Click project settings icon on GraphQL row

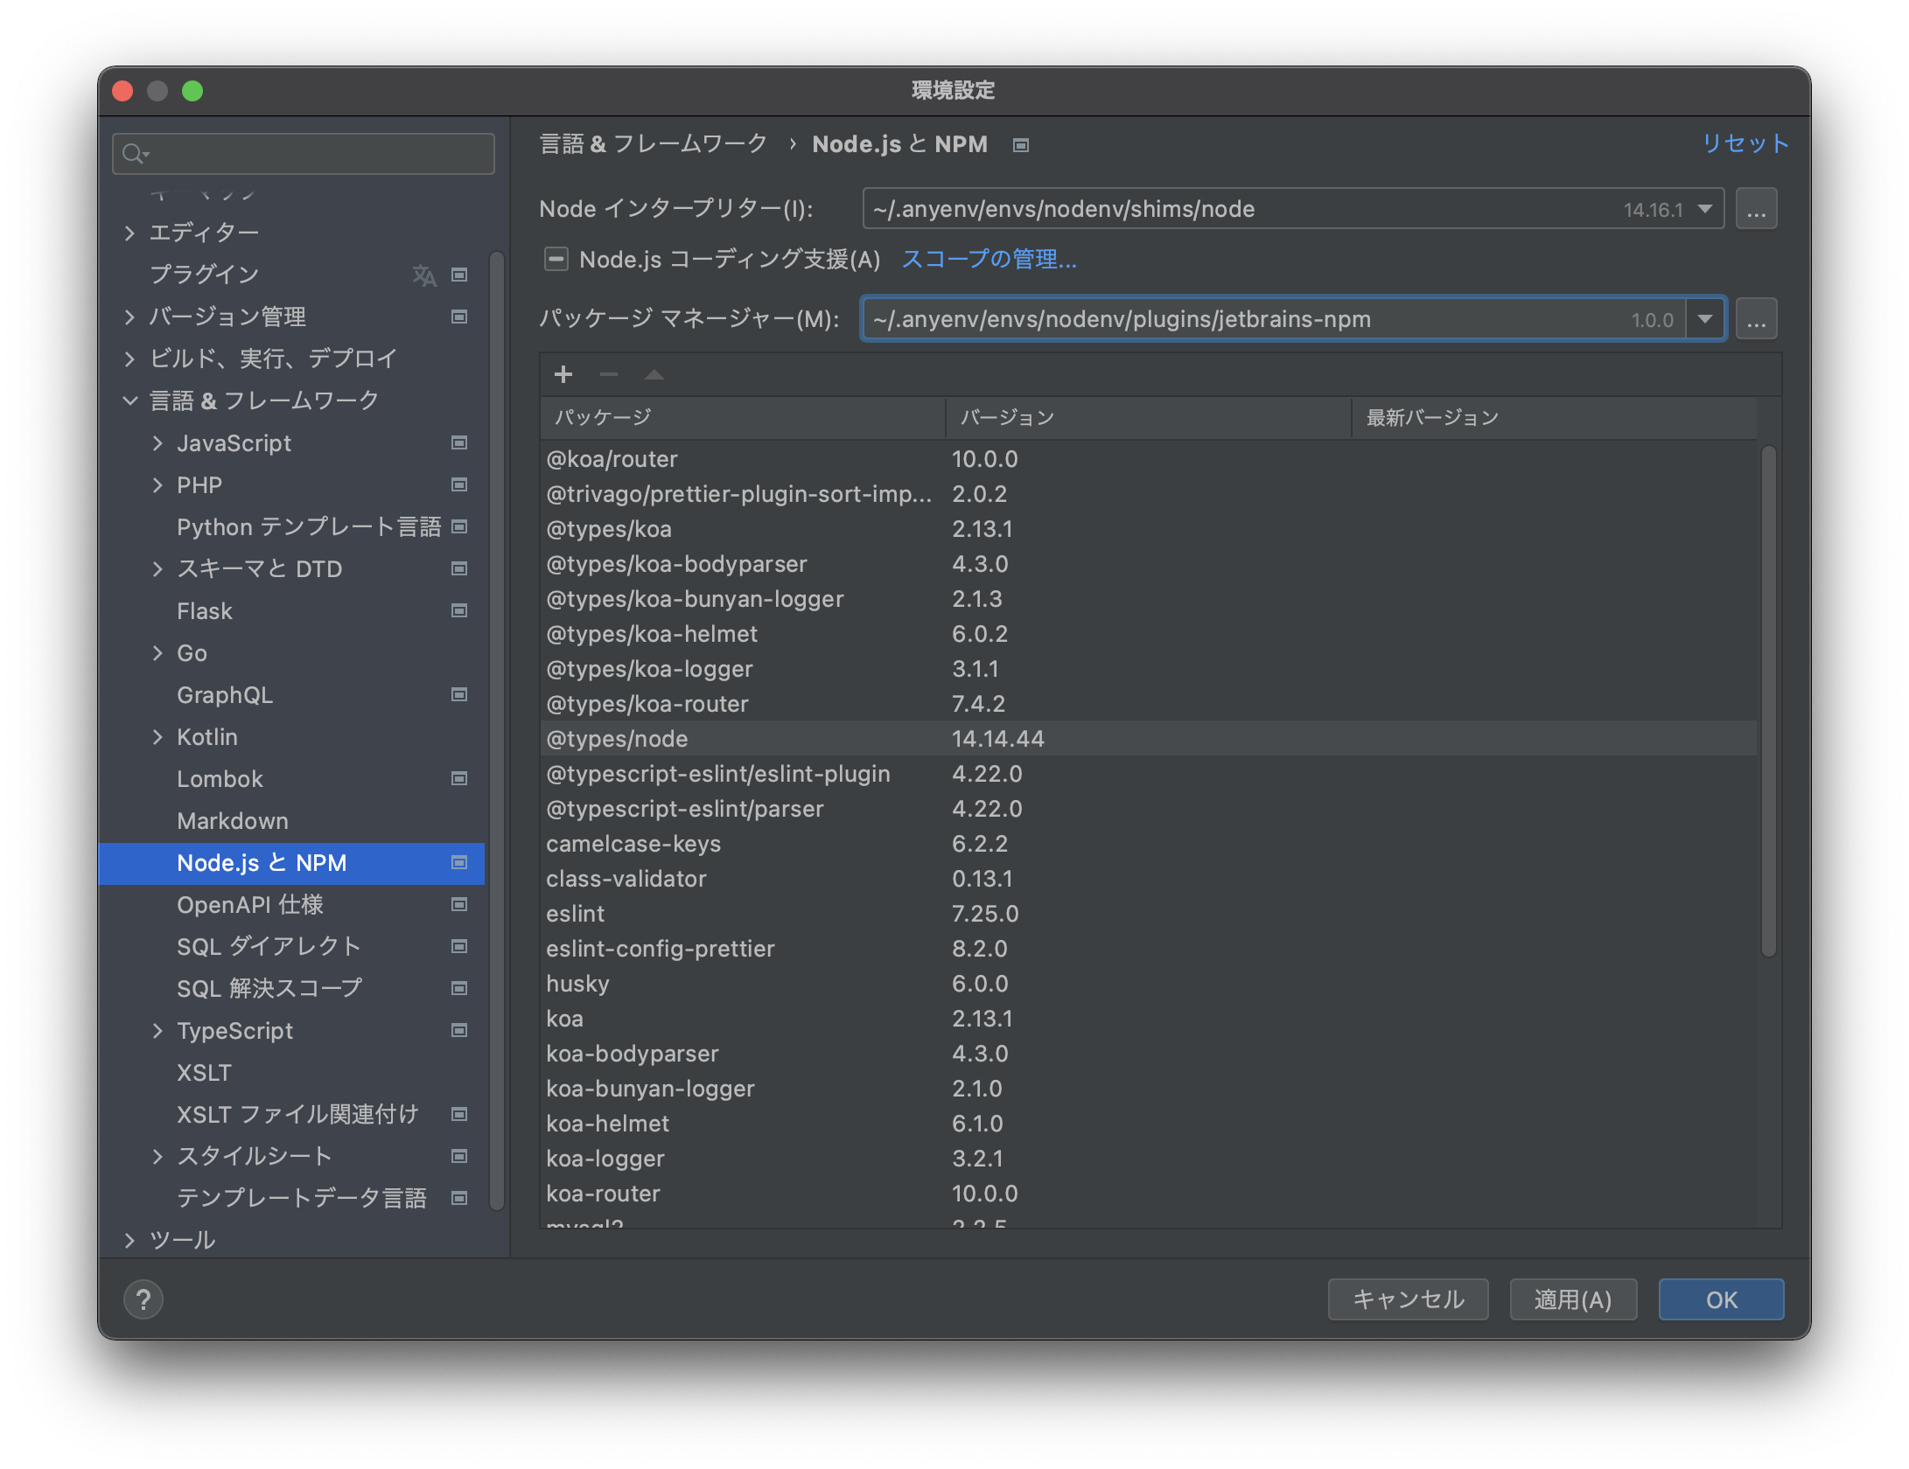(x=458, y=695)
